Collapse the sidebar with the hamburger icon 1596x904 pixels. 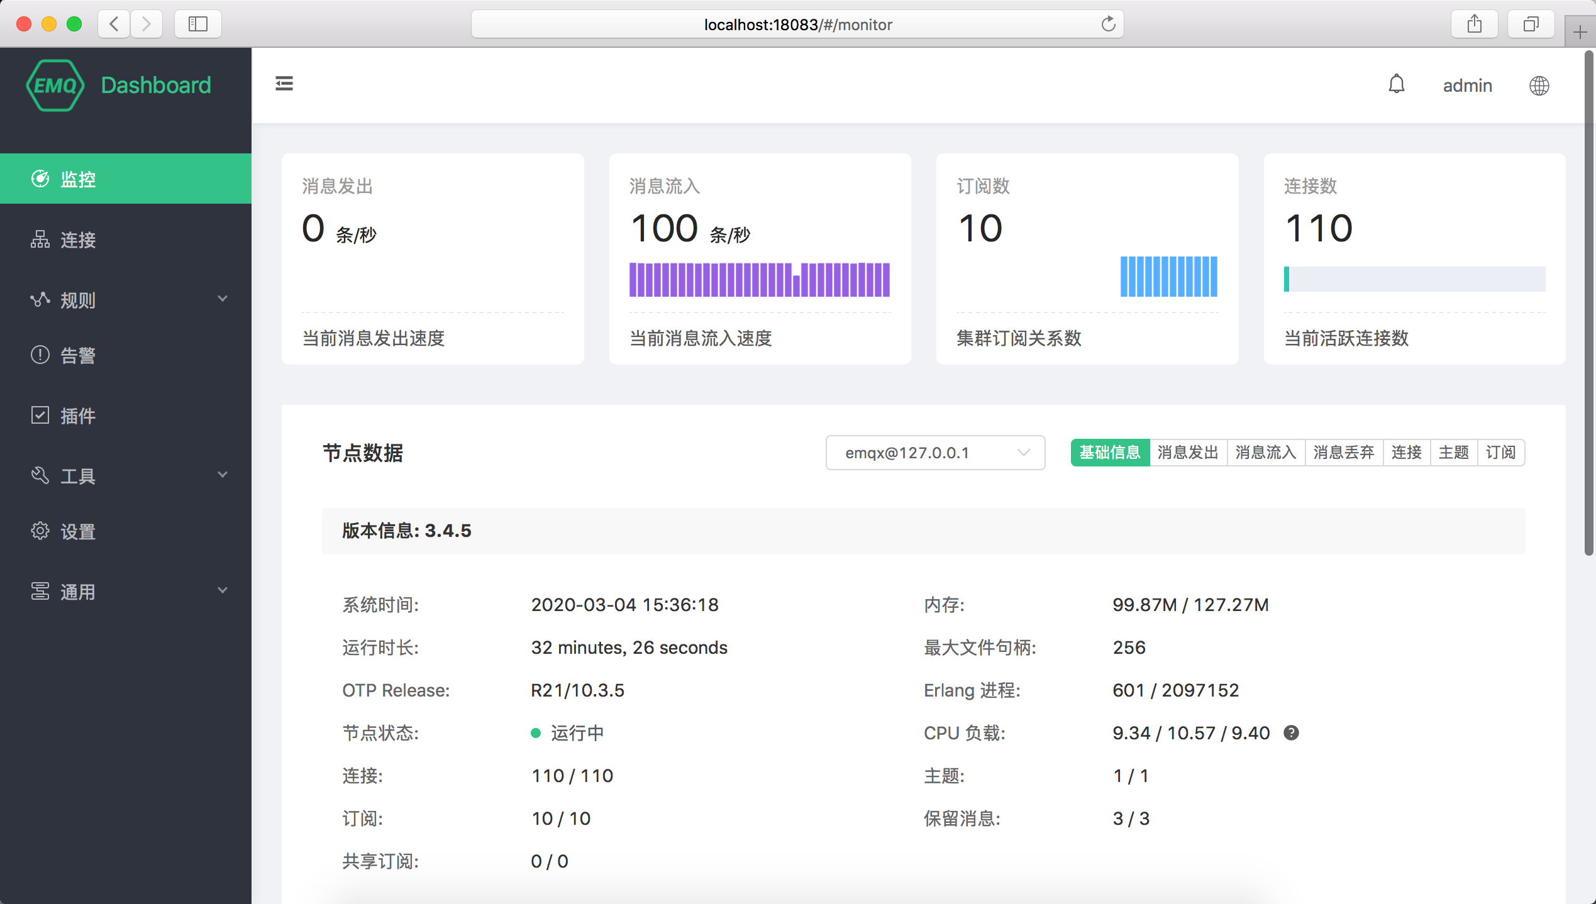pos(284,84)
